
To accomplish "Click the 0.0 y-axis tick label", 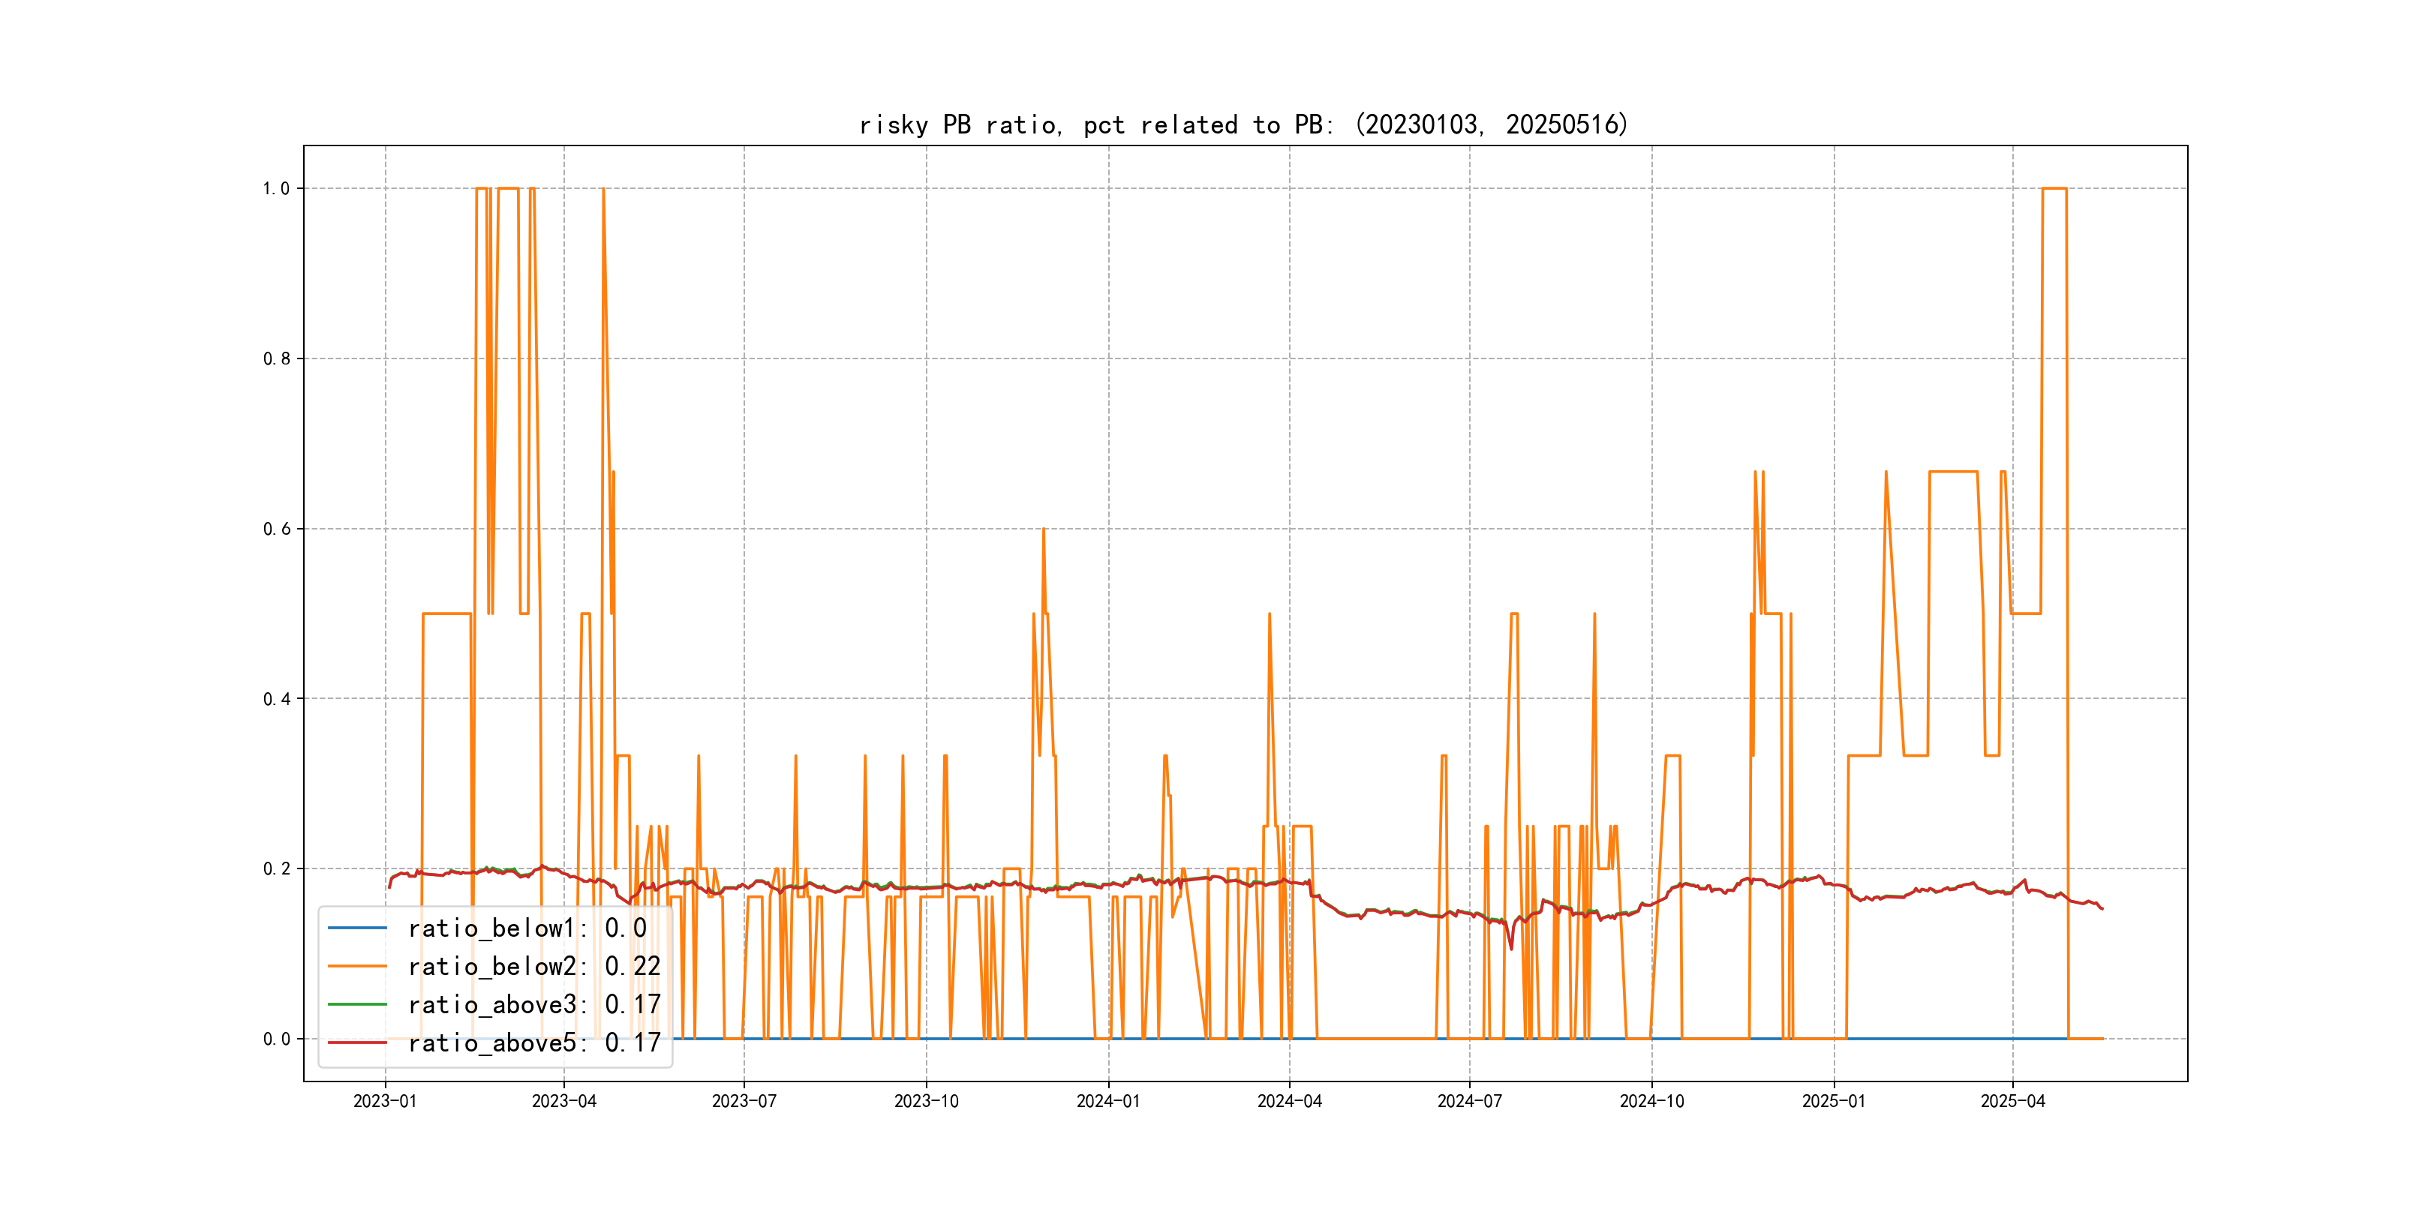I will tap(275, 1039).
